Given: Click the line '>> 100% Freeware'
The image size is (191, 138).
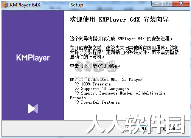Looking at the screenshot, I should 93,84.
